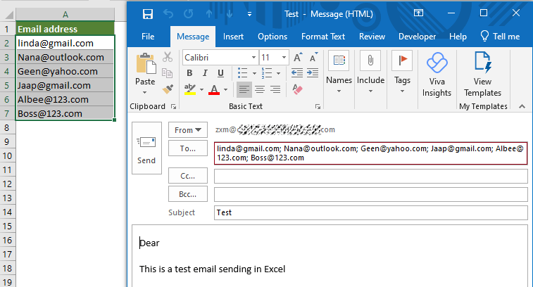Click Decrease Indent icon
The image size is (533, 287).
tap(297, 73)
